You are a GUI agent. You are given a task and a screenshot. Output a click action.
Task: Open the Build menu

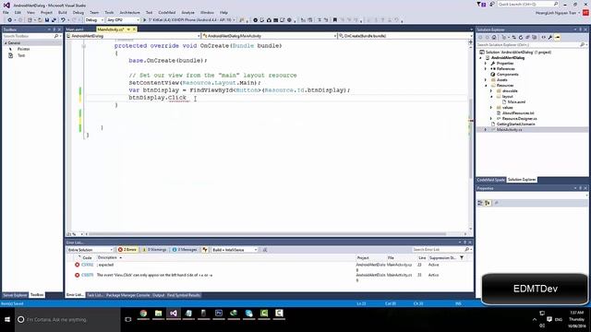[62, 12]
